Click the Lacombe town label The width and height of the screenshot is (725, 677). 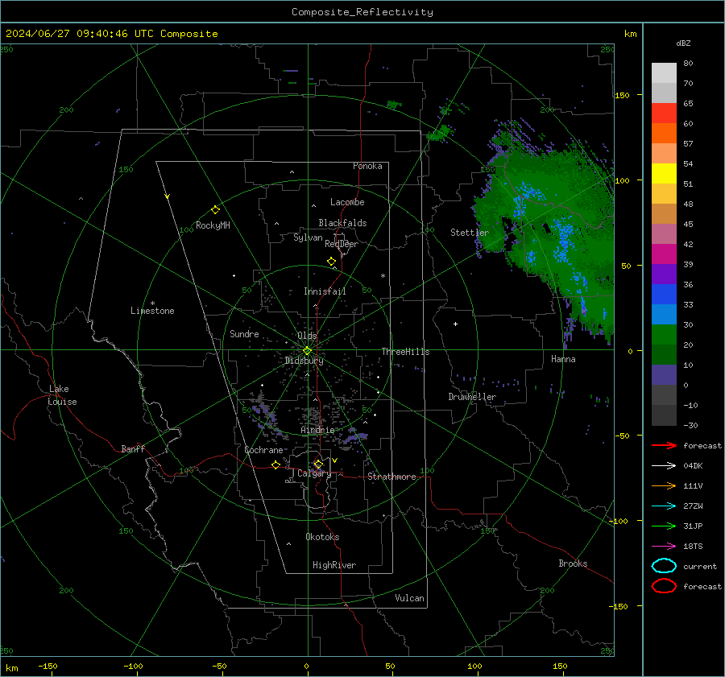(x=347, y=202)
